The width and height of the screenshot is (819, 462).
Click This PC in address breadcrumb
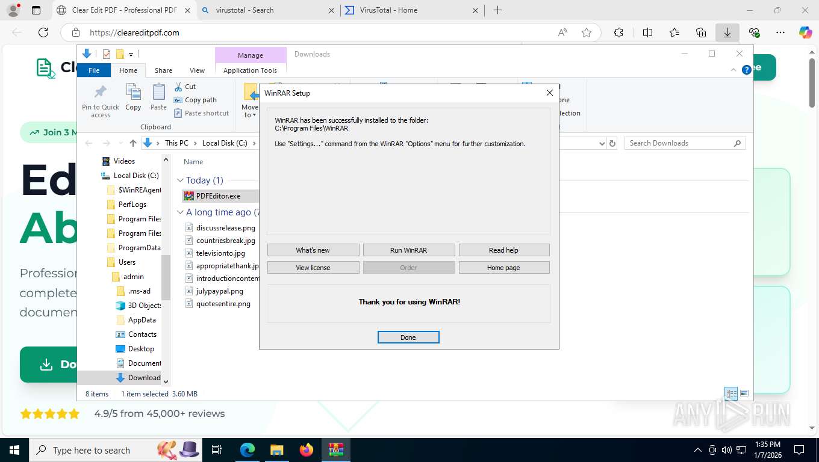coord(176,143)
